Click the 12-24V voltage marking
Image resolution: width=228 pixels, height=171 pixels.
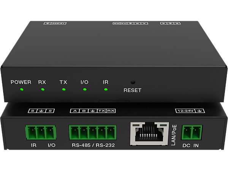click(184, 111)
